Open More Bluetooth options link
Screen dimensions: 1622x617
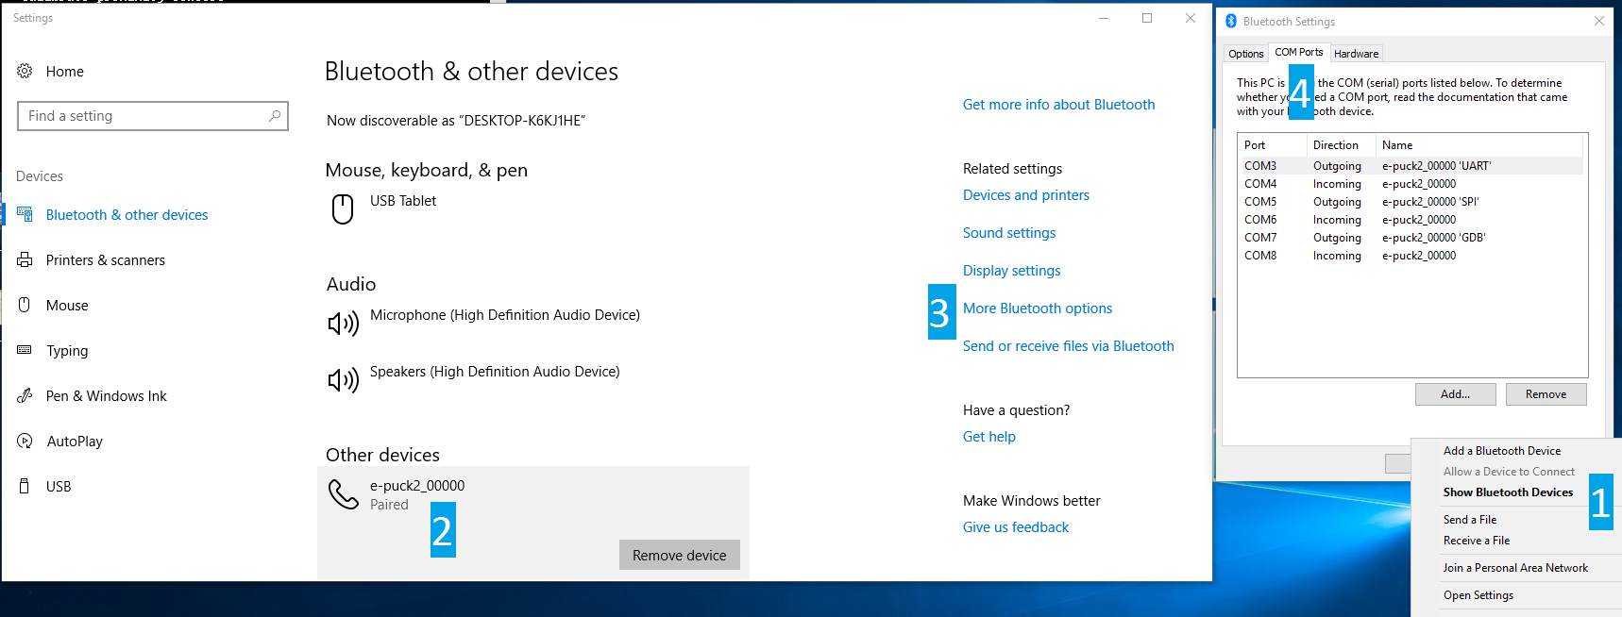(1037, 308)
